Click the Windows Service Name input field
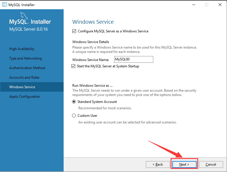 point(134,59)
